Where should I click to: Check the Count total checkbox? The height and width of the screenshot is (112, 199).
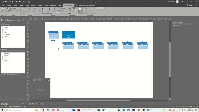click(x=2, y=60)
